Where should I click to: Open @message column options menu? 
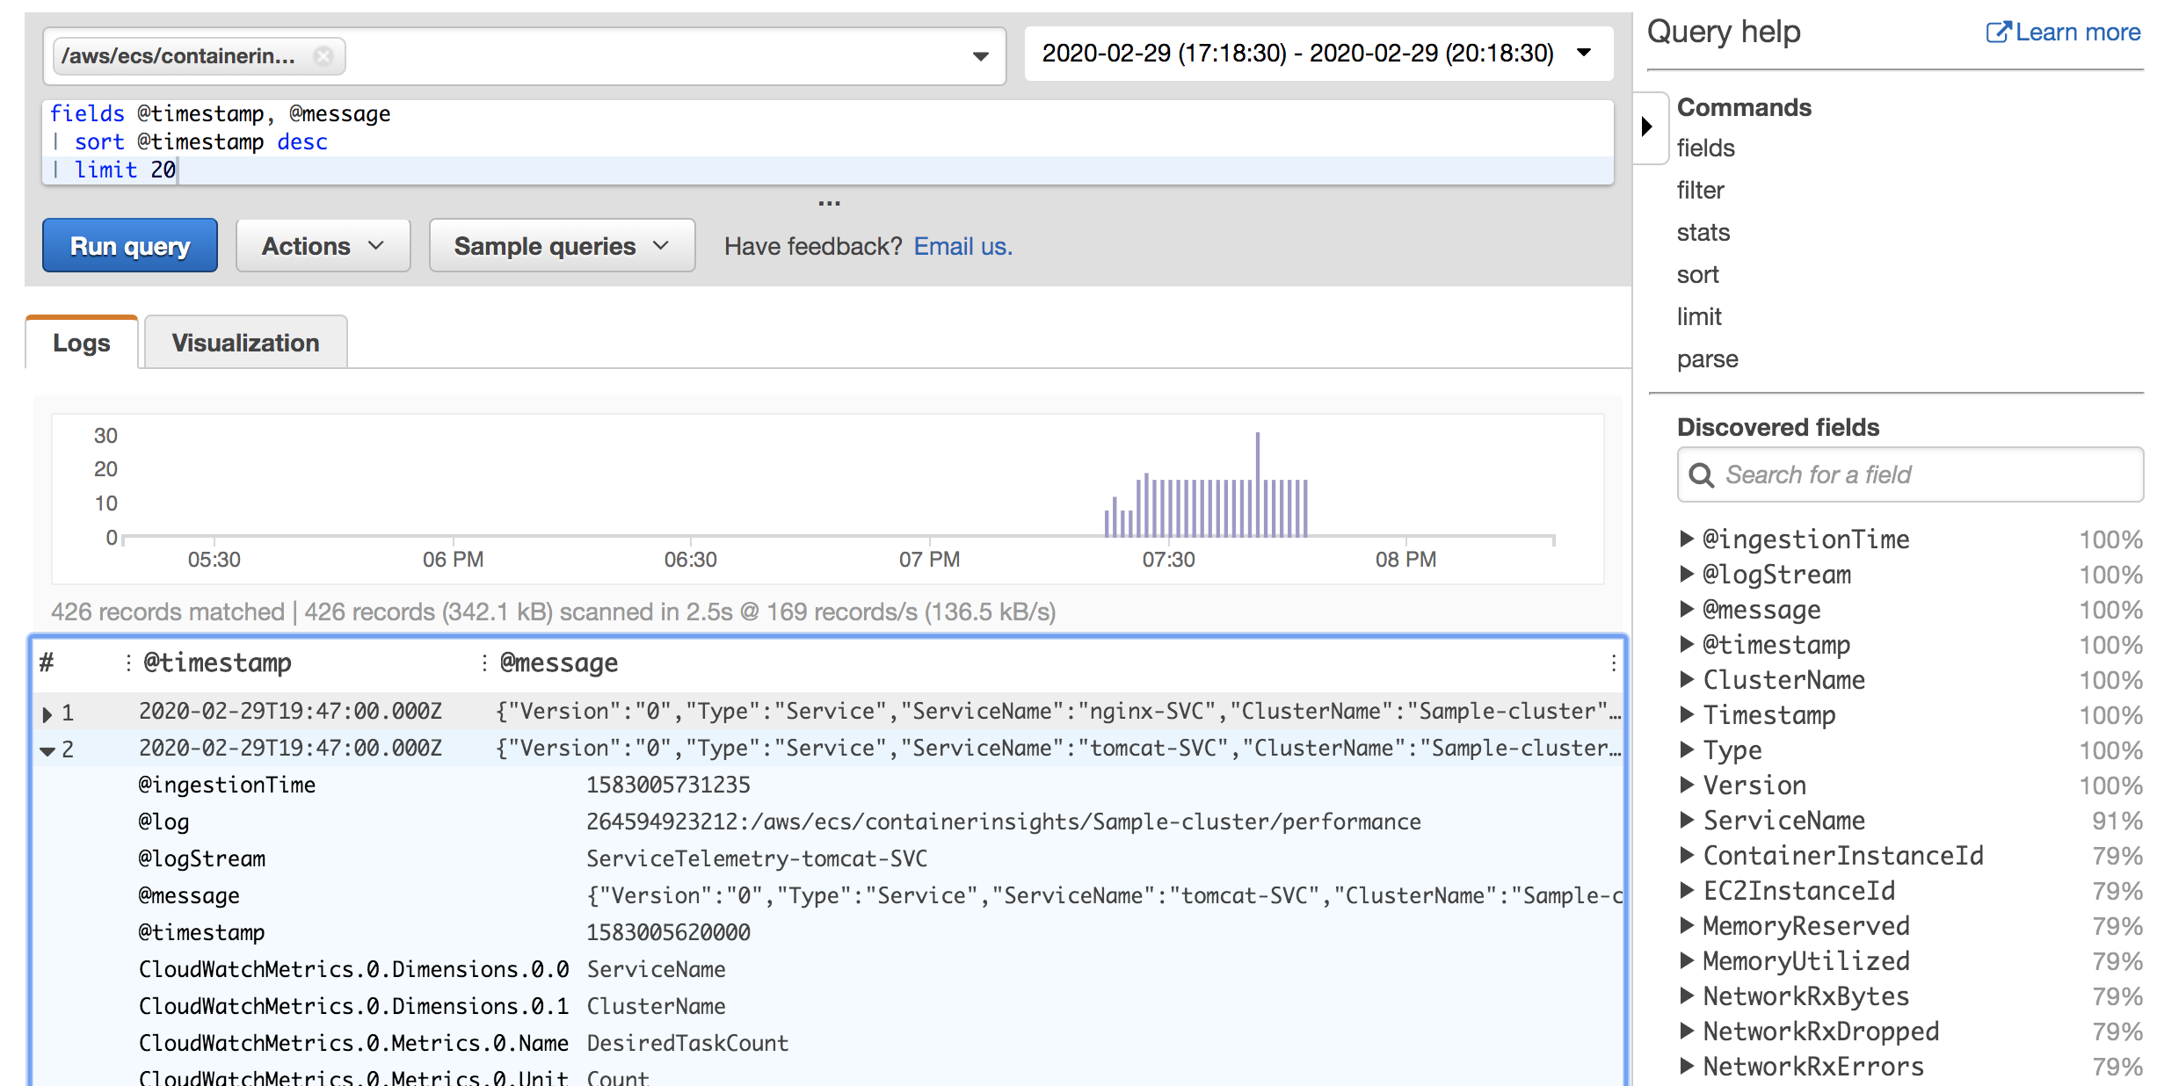click(484, 663)
